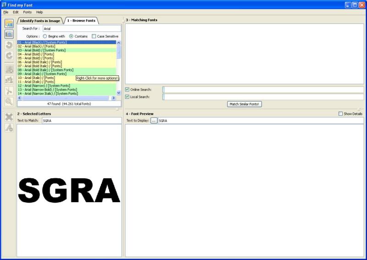Open the File menu
Viewport: 367px width, 260px height.
(x=6, y=12)
